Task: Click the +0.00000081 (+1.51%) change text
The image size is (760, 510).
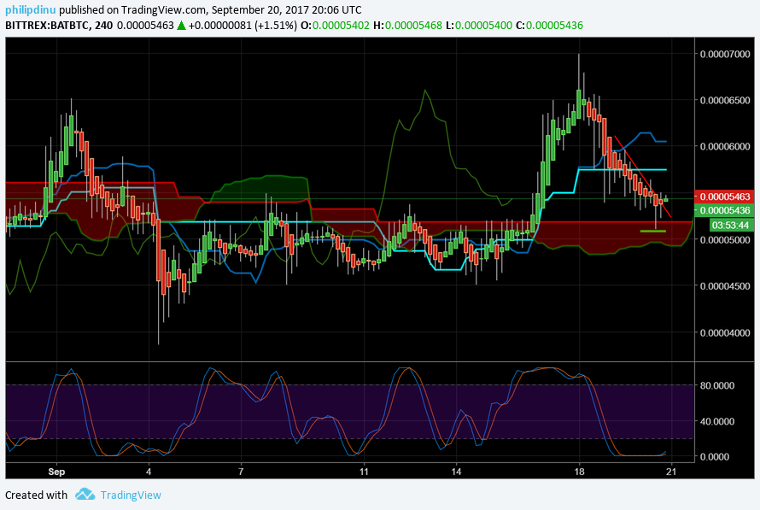Action: [x=243, y=26]
